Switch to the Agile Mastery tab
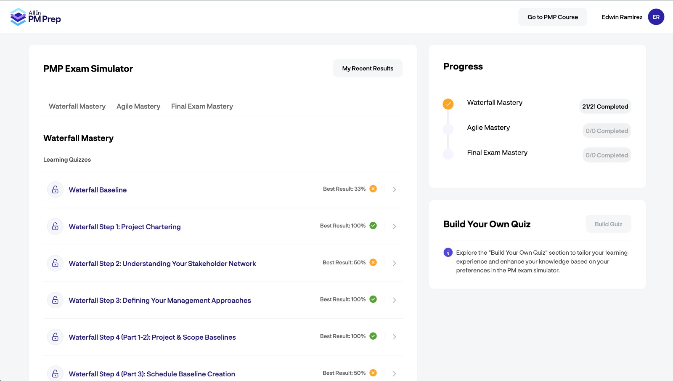 138,107
